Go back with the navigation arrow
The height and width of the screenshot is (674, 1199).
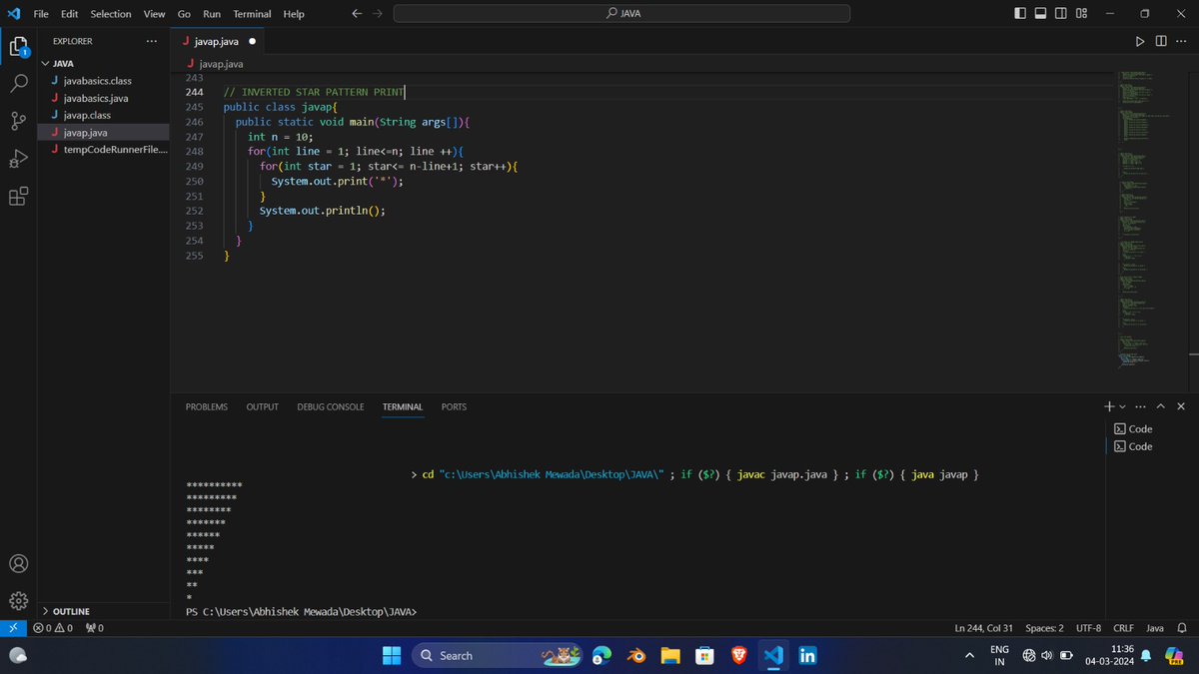pyautogui.click(x=357, y=13)
